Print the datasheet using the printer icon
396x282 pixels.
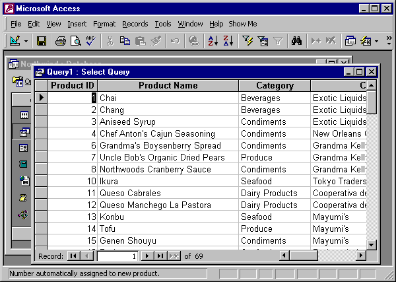pos(61,41)
